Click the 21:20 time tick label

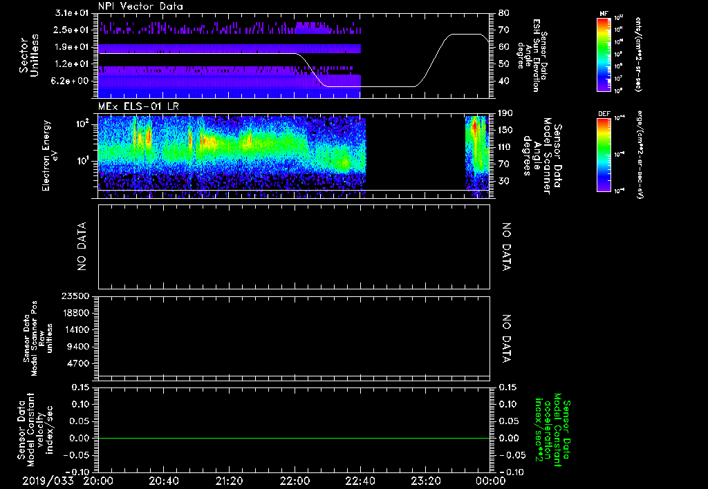pos(229,481)
